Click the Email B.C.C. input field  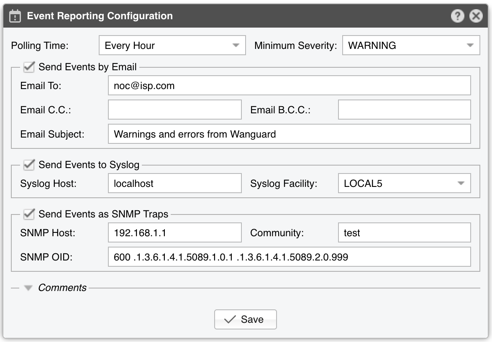[405, 110]
